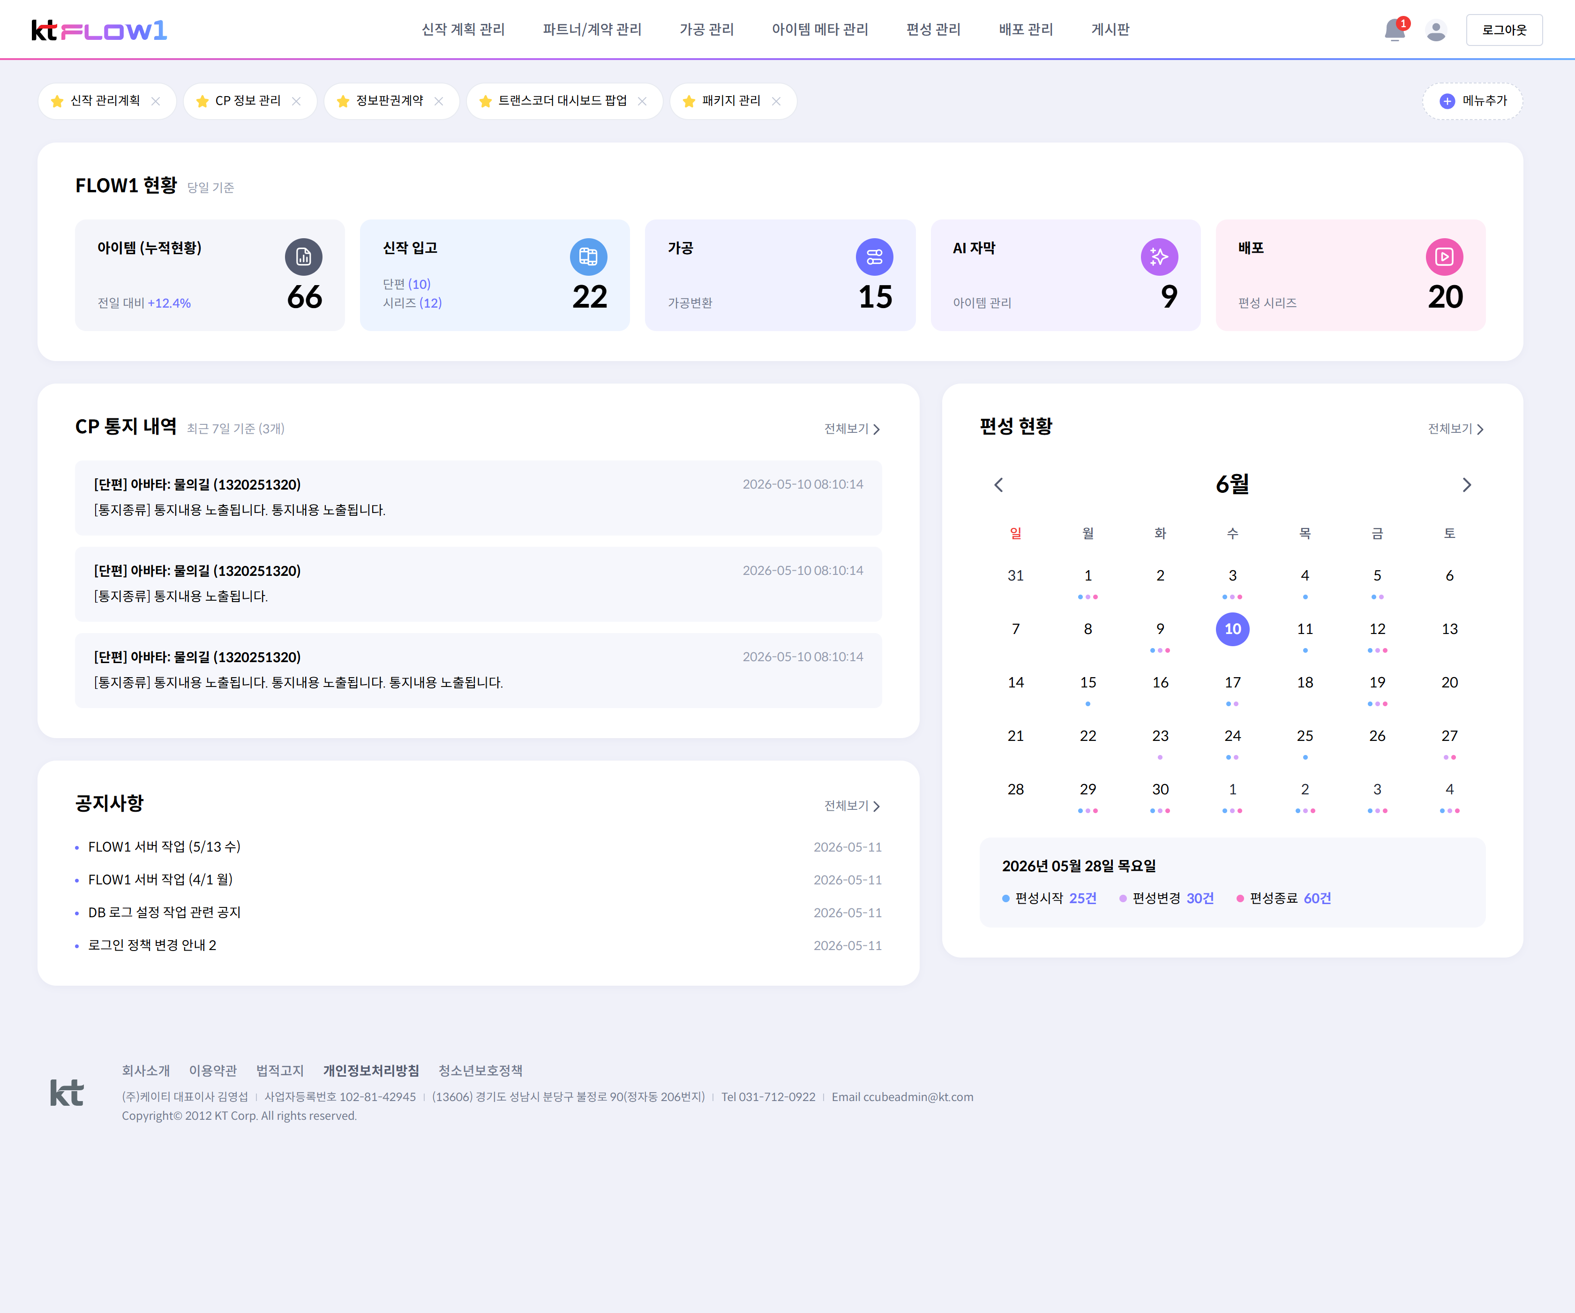Select June 10 on the calendar
Viewport: 1575px width, 1313px height.
tap(1232, 629)
